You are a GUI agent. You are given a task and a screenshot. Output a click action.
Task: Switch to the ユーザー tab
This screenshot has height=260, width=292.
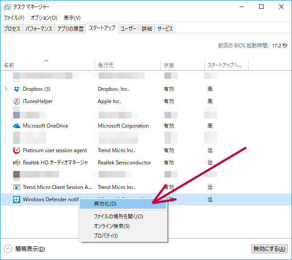pos(128,28)
